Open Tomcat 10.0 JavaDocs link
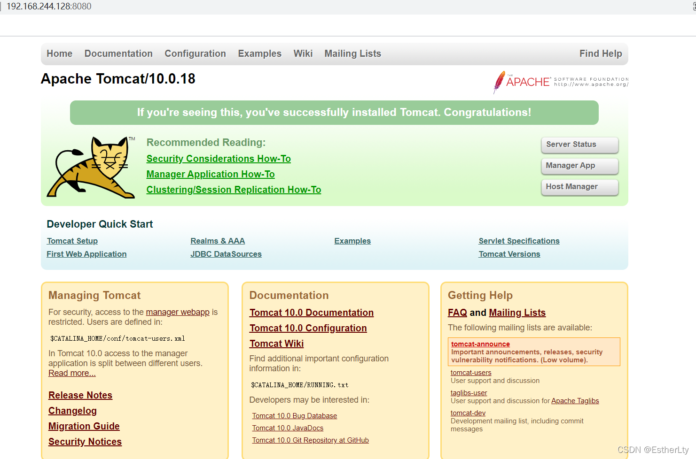The image size is (696, 459). [288, 428]
